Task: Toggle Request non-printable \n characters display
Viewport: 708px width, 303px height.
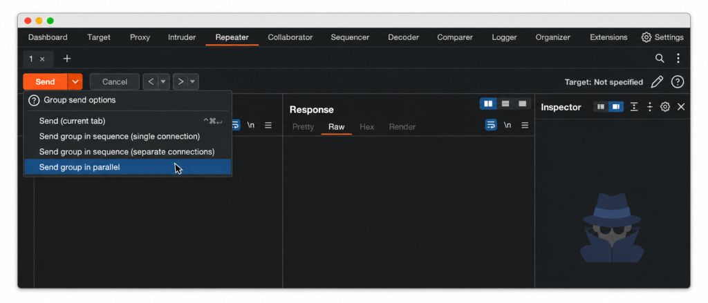Action: pos(250,126)
